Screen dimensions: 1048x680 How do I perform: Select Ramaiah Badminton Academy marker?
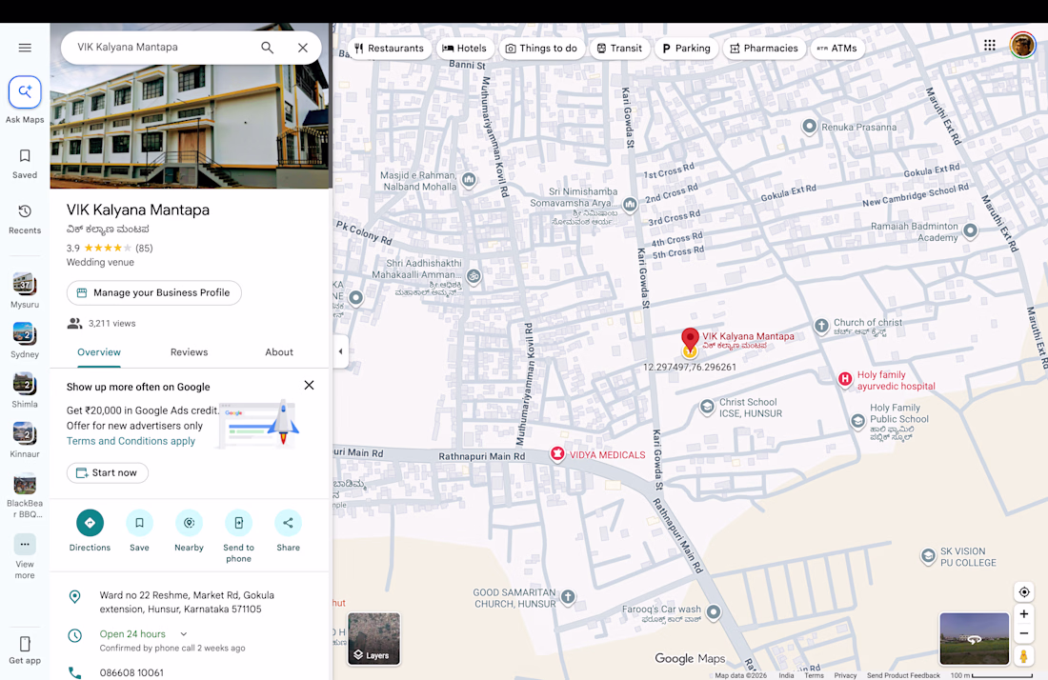[971, 231]
